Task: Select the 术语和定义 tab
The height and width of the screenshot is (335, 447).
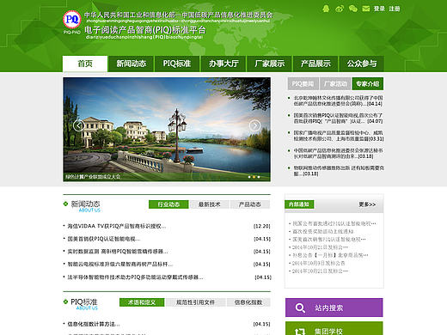Action: tap(142, 302)
